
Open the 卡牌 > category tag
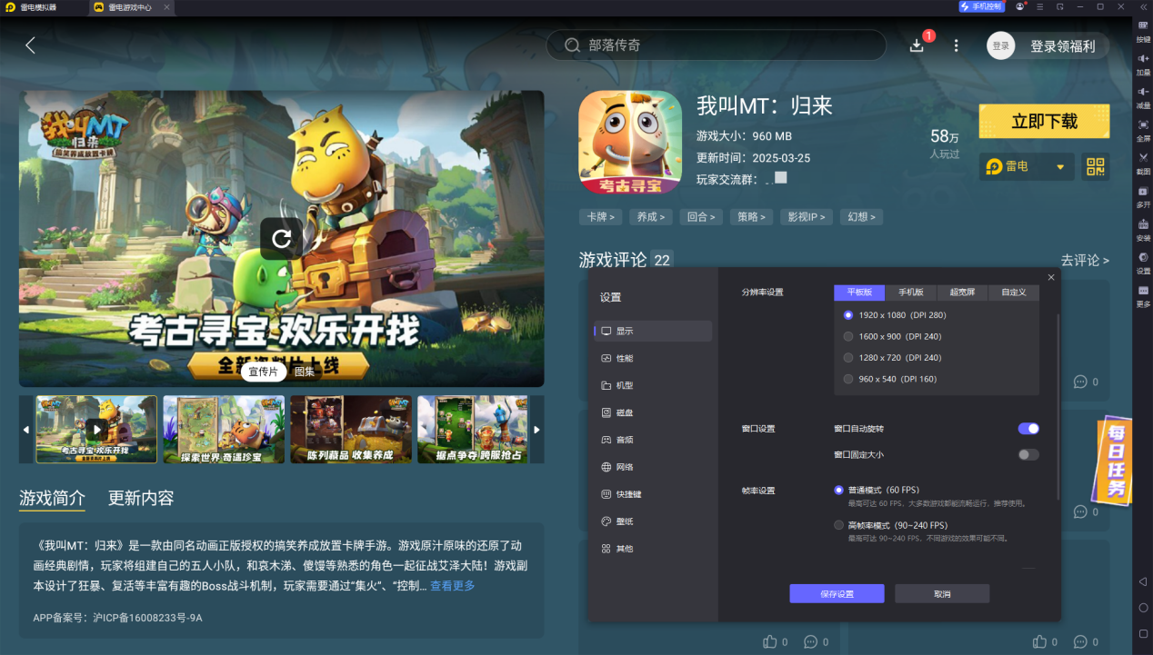pos(600,217)
